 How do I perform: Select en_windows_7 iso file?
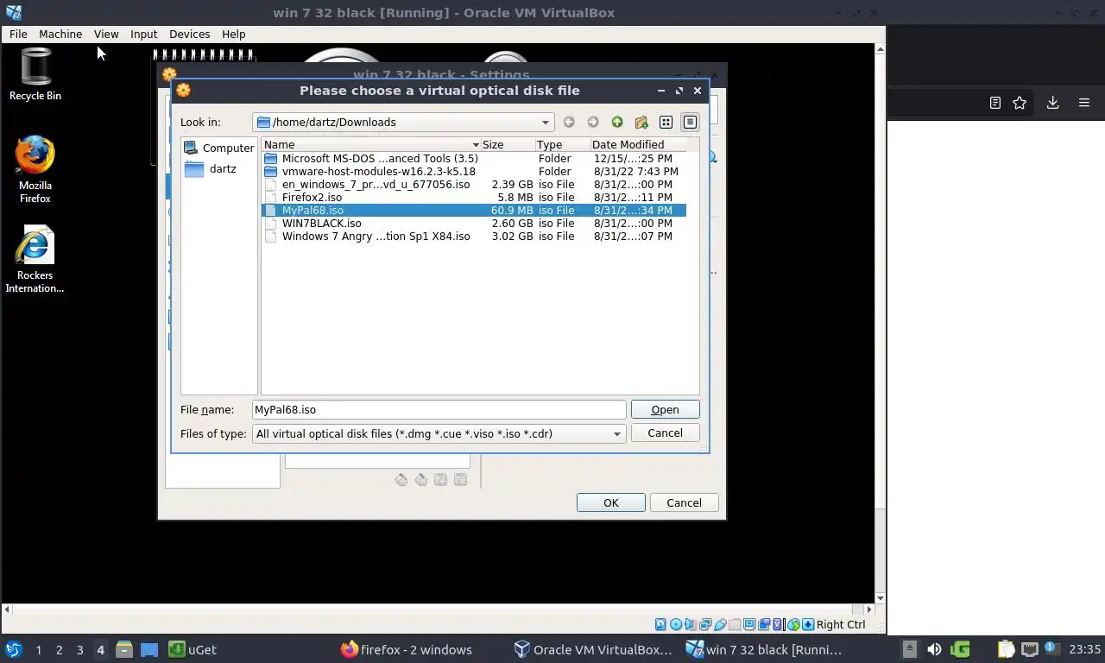pos(474,185)
